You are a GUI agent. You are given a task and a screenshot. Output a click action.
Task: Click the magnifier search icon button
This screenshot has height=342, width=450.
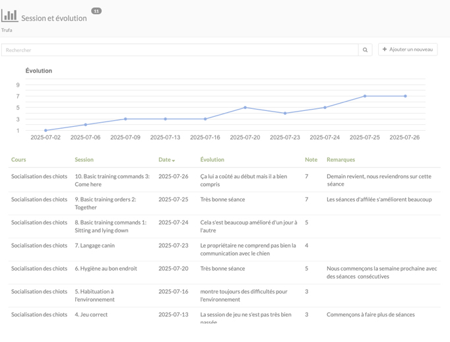(365, 50)
